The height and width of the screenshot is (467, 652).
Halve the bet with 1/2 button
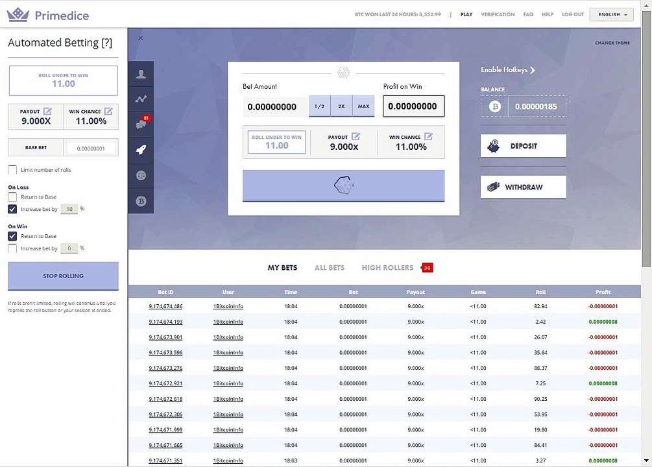(x=319, y=106)
